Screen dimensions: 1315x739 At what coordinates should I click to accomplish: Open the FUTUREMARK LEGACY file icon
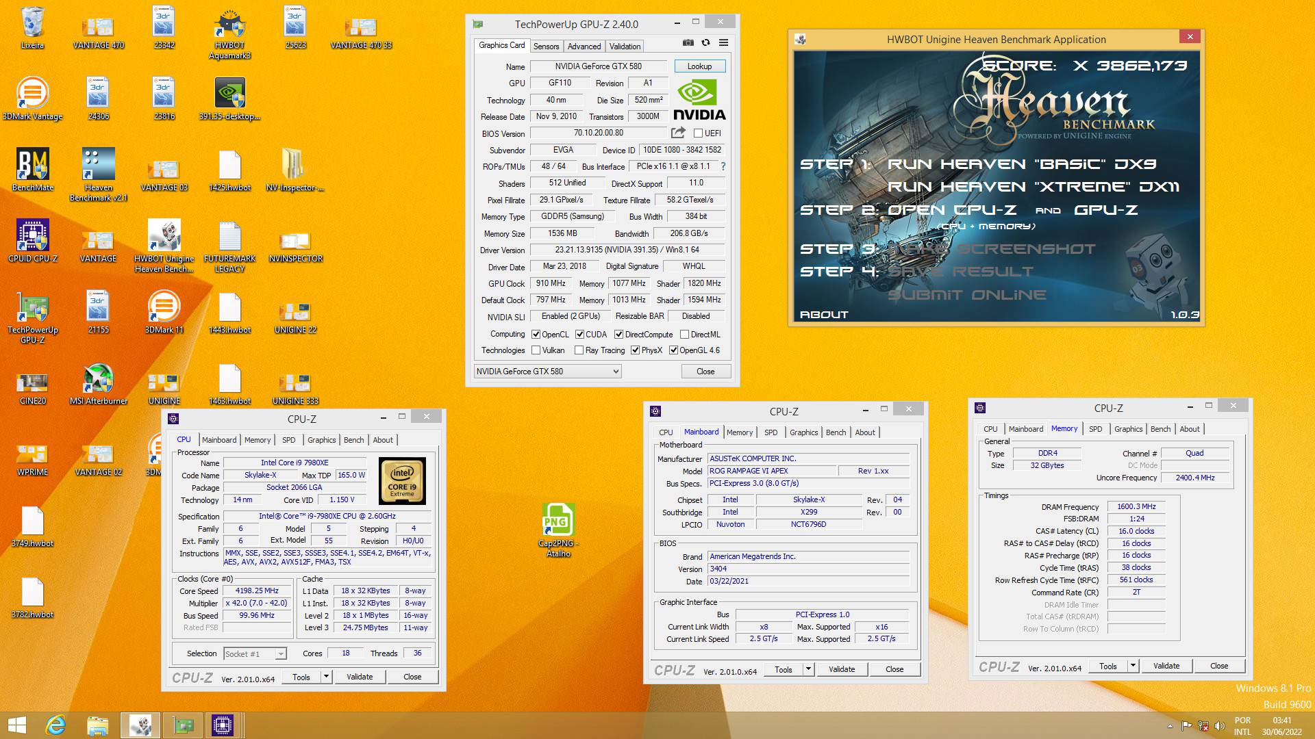coord(229,246)
